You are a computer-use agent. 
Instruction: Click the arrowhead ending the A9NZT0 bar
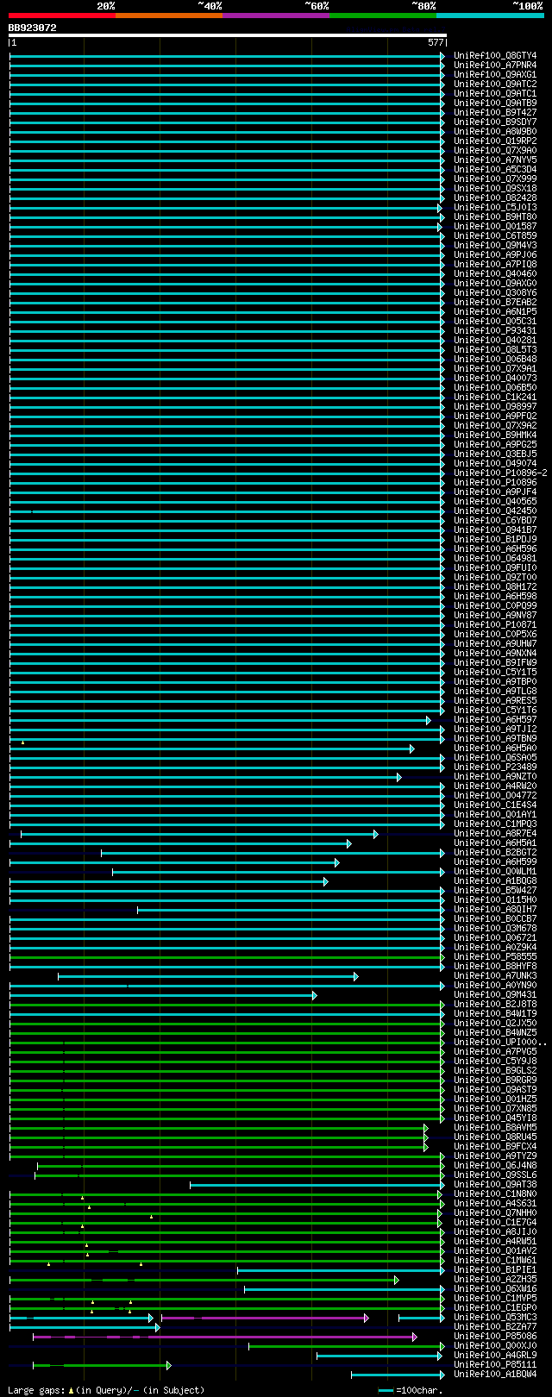click(x=398, y=777)
